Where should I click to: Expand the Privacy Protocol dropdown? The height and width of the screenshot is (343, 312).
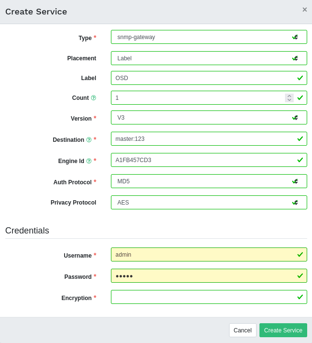coord(208,203)
